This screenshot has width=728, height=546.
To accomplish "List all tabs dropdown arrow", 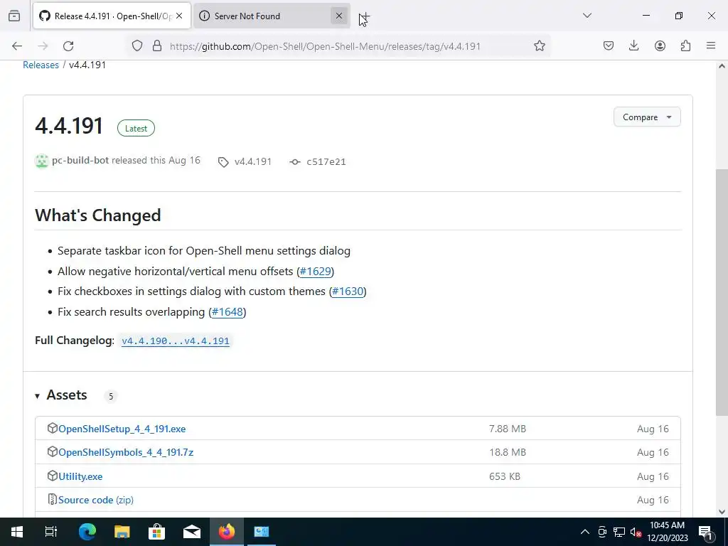I will [x=587, y=16].
